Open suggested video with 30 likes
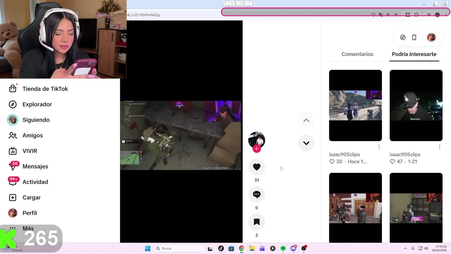The width and height of the screenshot is (451, 254). click(356, 105)
